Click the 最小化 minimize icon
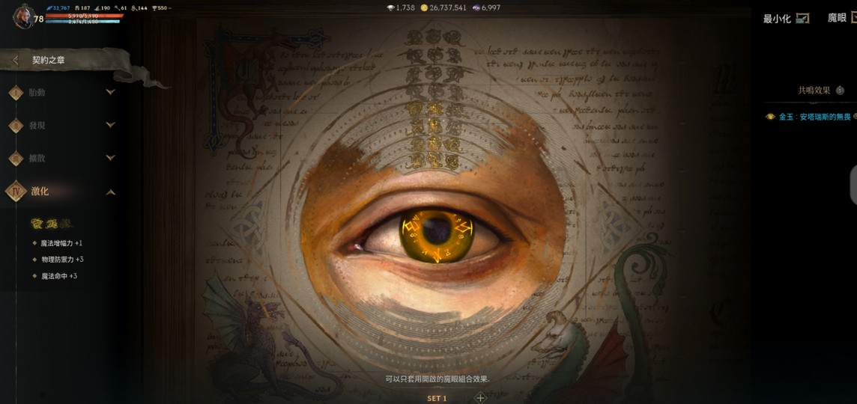This screenshot has width=857, height=404. (802, 18)
